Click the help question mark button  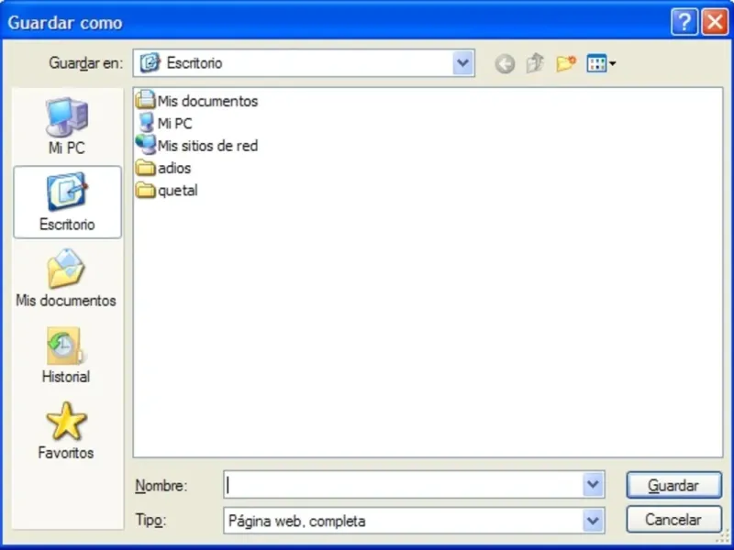[684, 21]
